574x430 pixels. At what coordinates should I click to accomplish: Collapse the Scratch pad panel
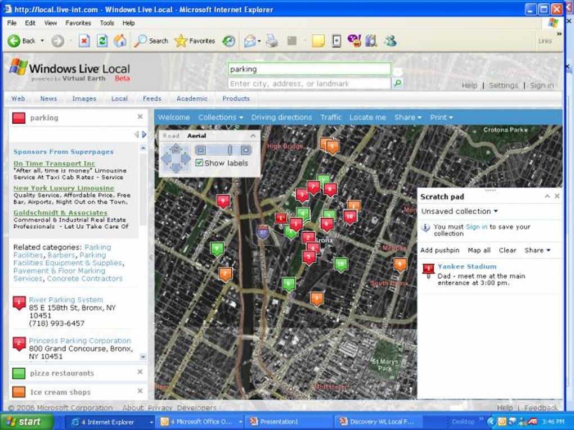click(x=548, y=196)
